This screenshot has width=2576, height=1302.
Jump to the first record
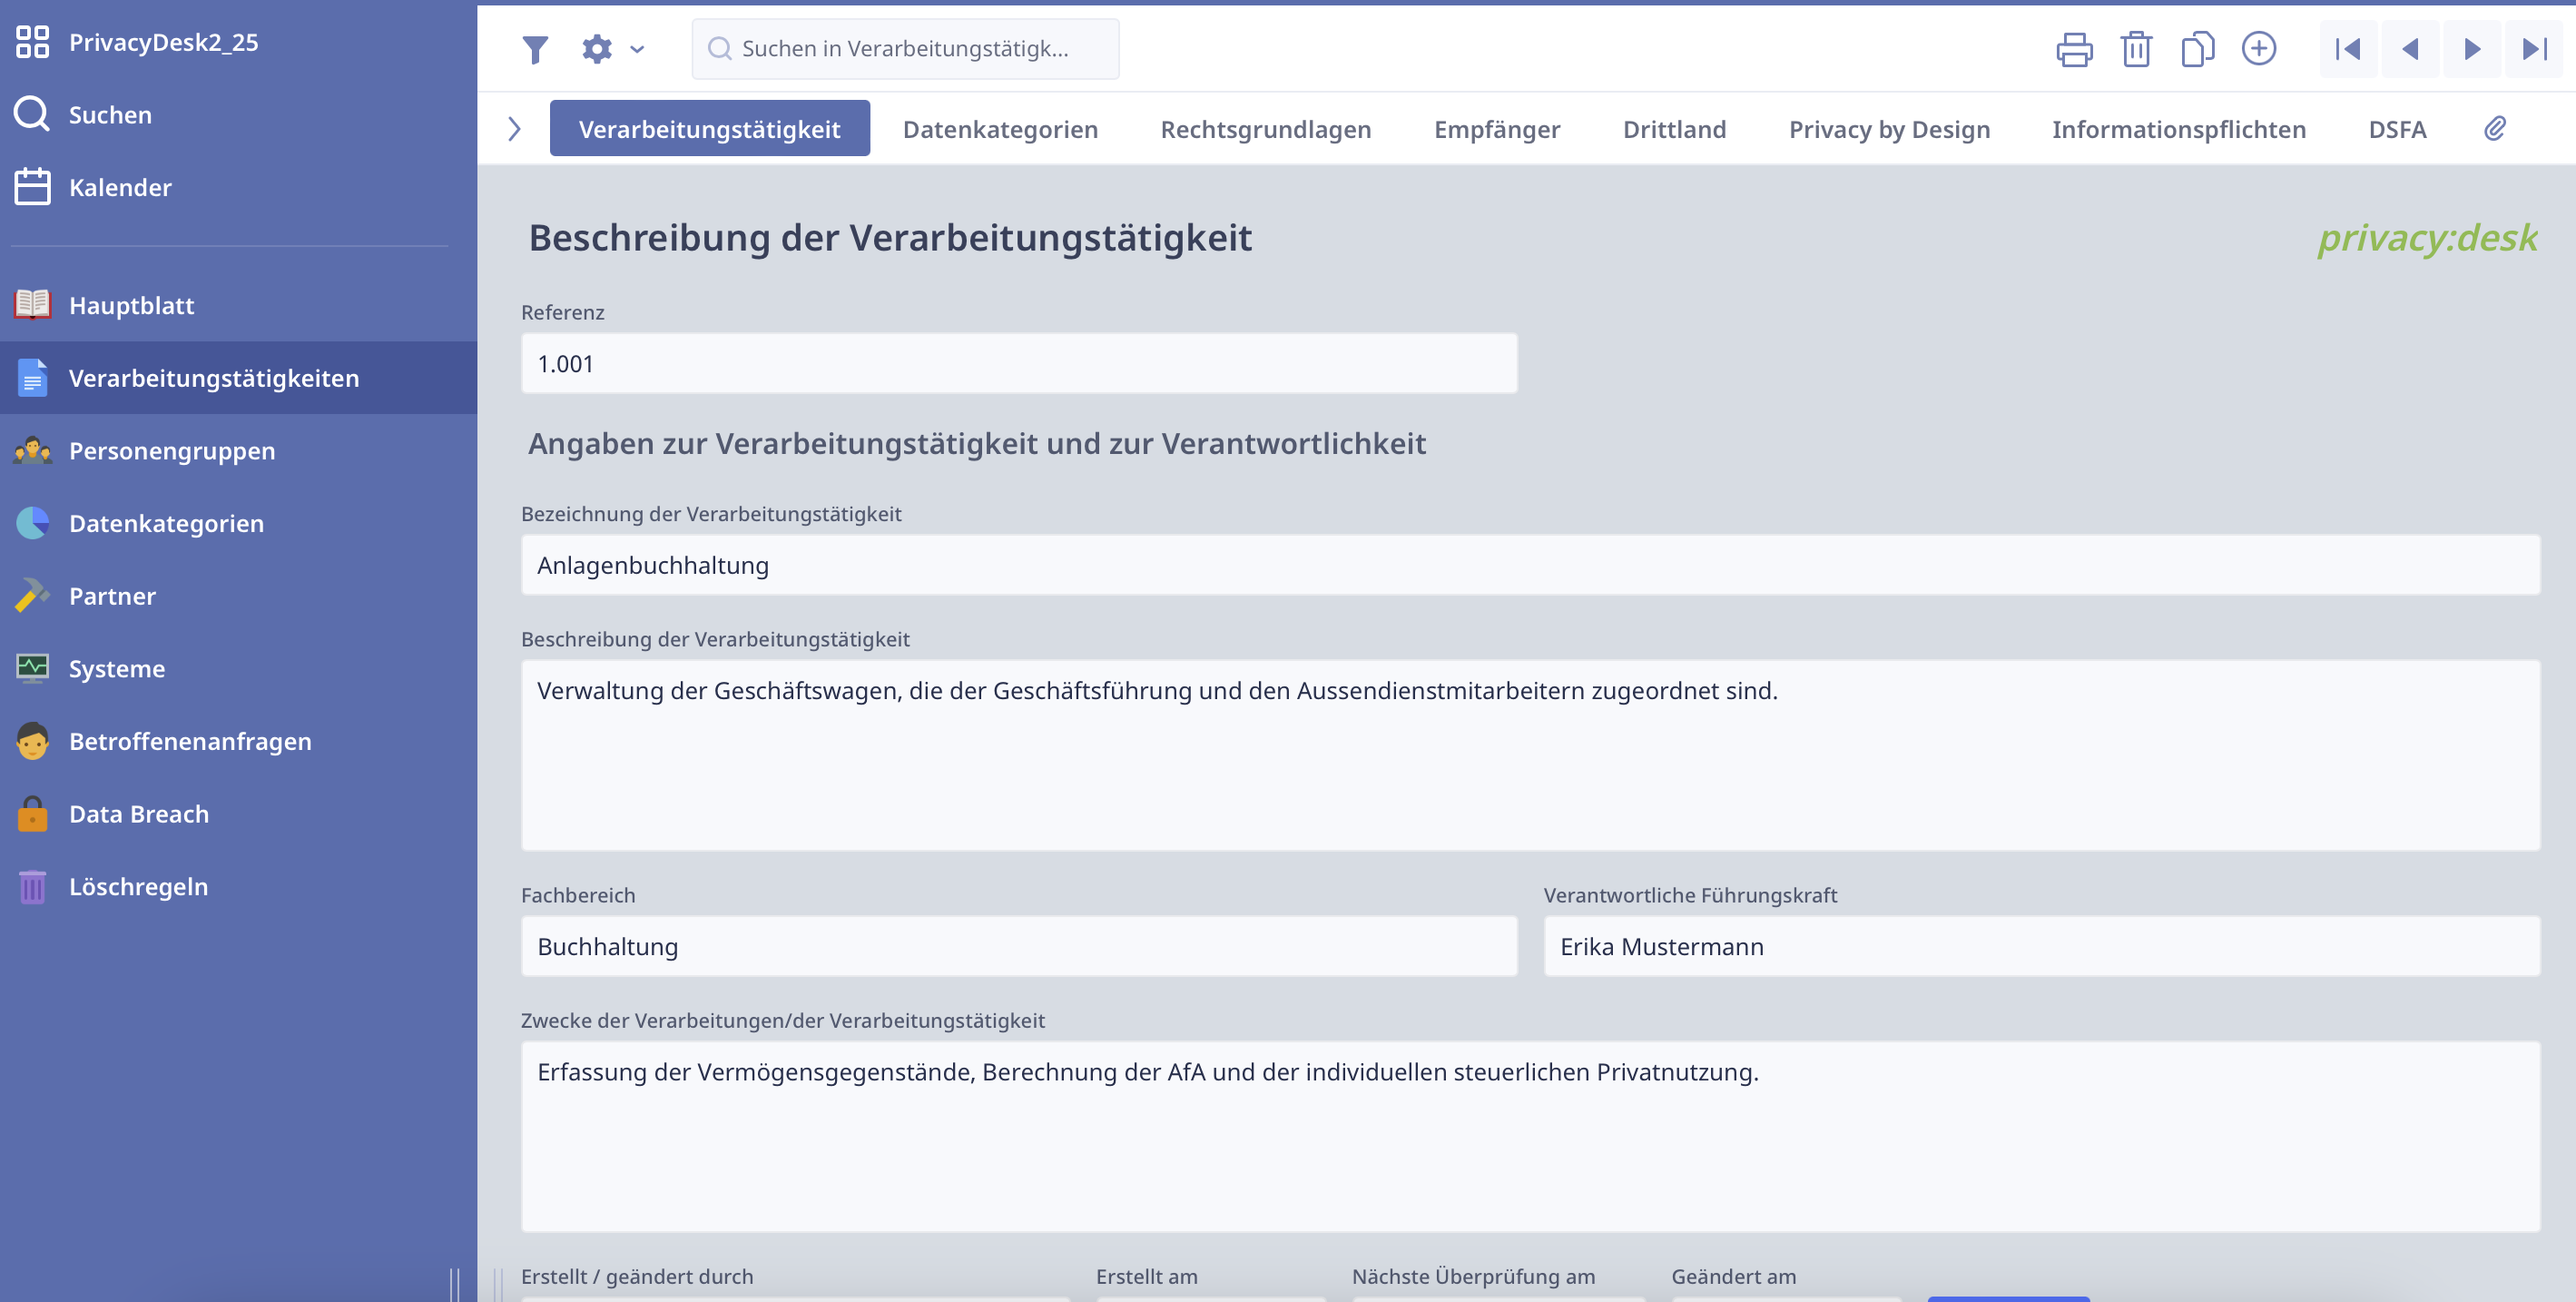[x=2347, y=49]
